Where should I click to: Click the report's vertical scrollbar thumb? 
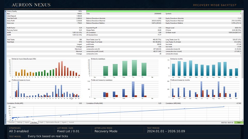pos(243,45)
